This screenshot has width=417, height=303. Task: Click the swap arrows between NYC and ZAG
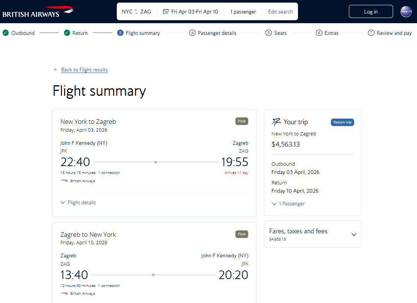point(136,12)
